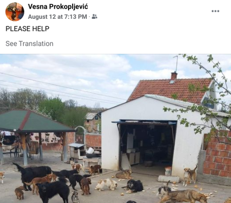This screenshot has width=231, height=203.
Task: Select the PLEASE HELP post text
Action: click(27, 29)
